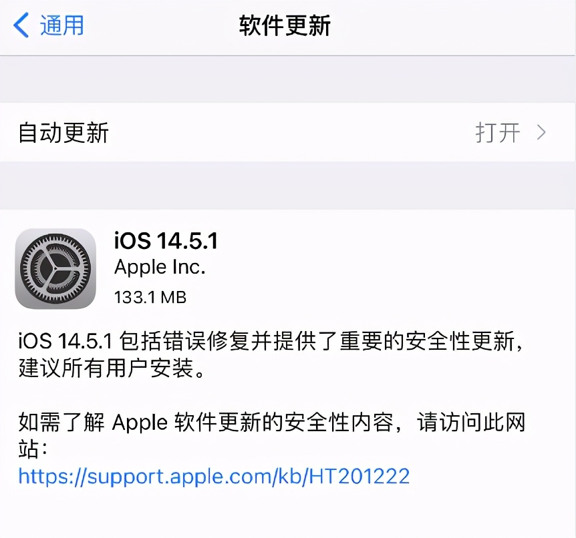
Task: Click the line 建议所有用户安装
Action: click(112, 368)
